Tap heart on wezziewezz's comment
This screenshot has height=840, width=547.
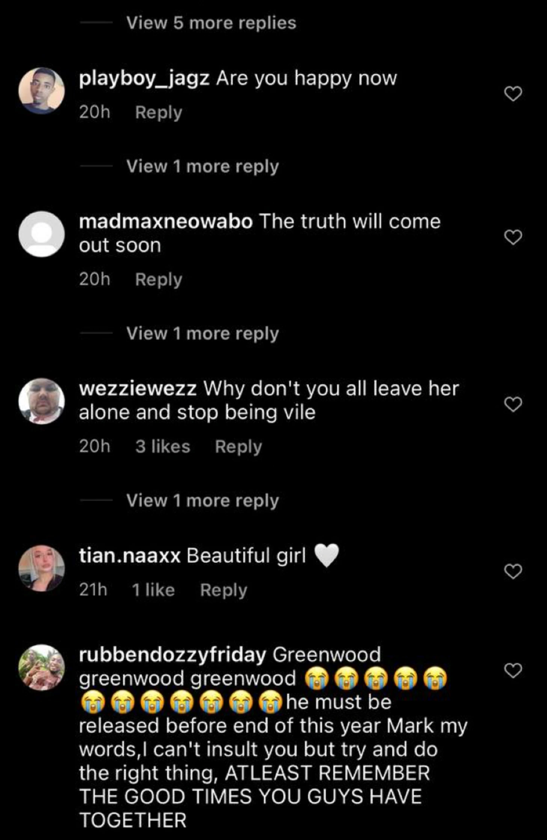513,404
